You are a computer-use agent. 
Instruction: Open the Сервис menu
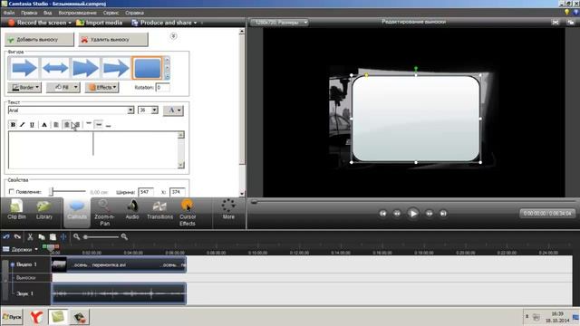(x=111, y=13)
